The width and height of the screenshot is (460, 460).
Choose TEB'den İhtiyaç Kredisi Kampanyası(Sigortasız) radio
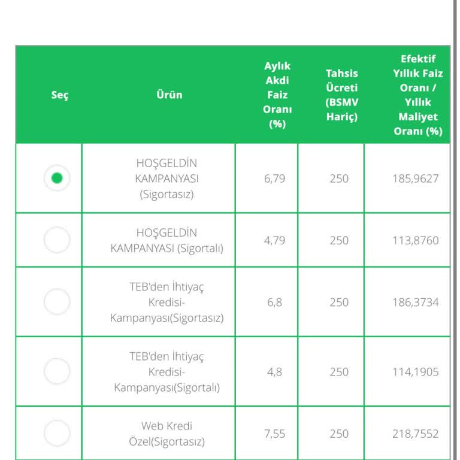[57, 302]
